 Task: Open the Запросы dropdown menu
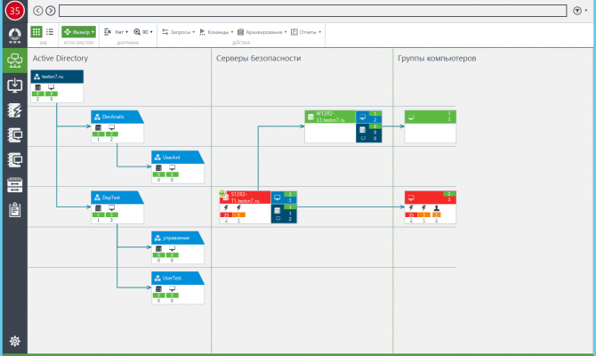(x=178, y=32)
